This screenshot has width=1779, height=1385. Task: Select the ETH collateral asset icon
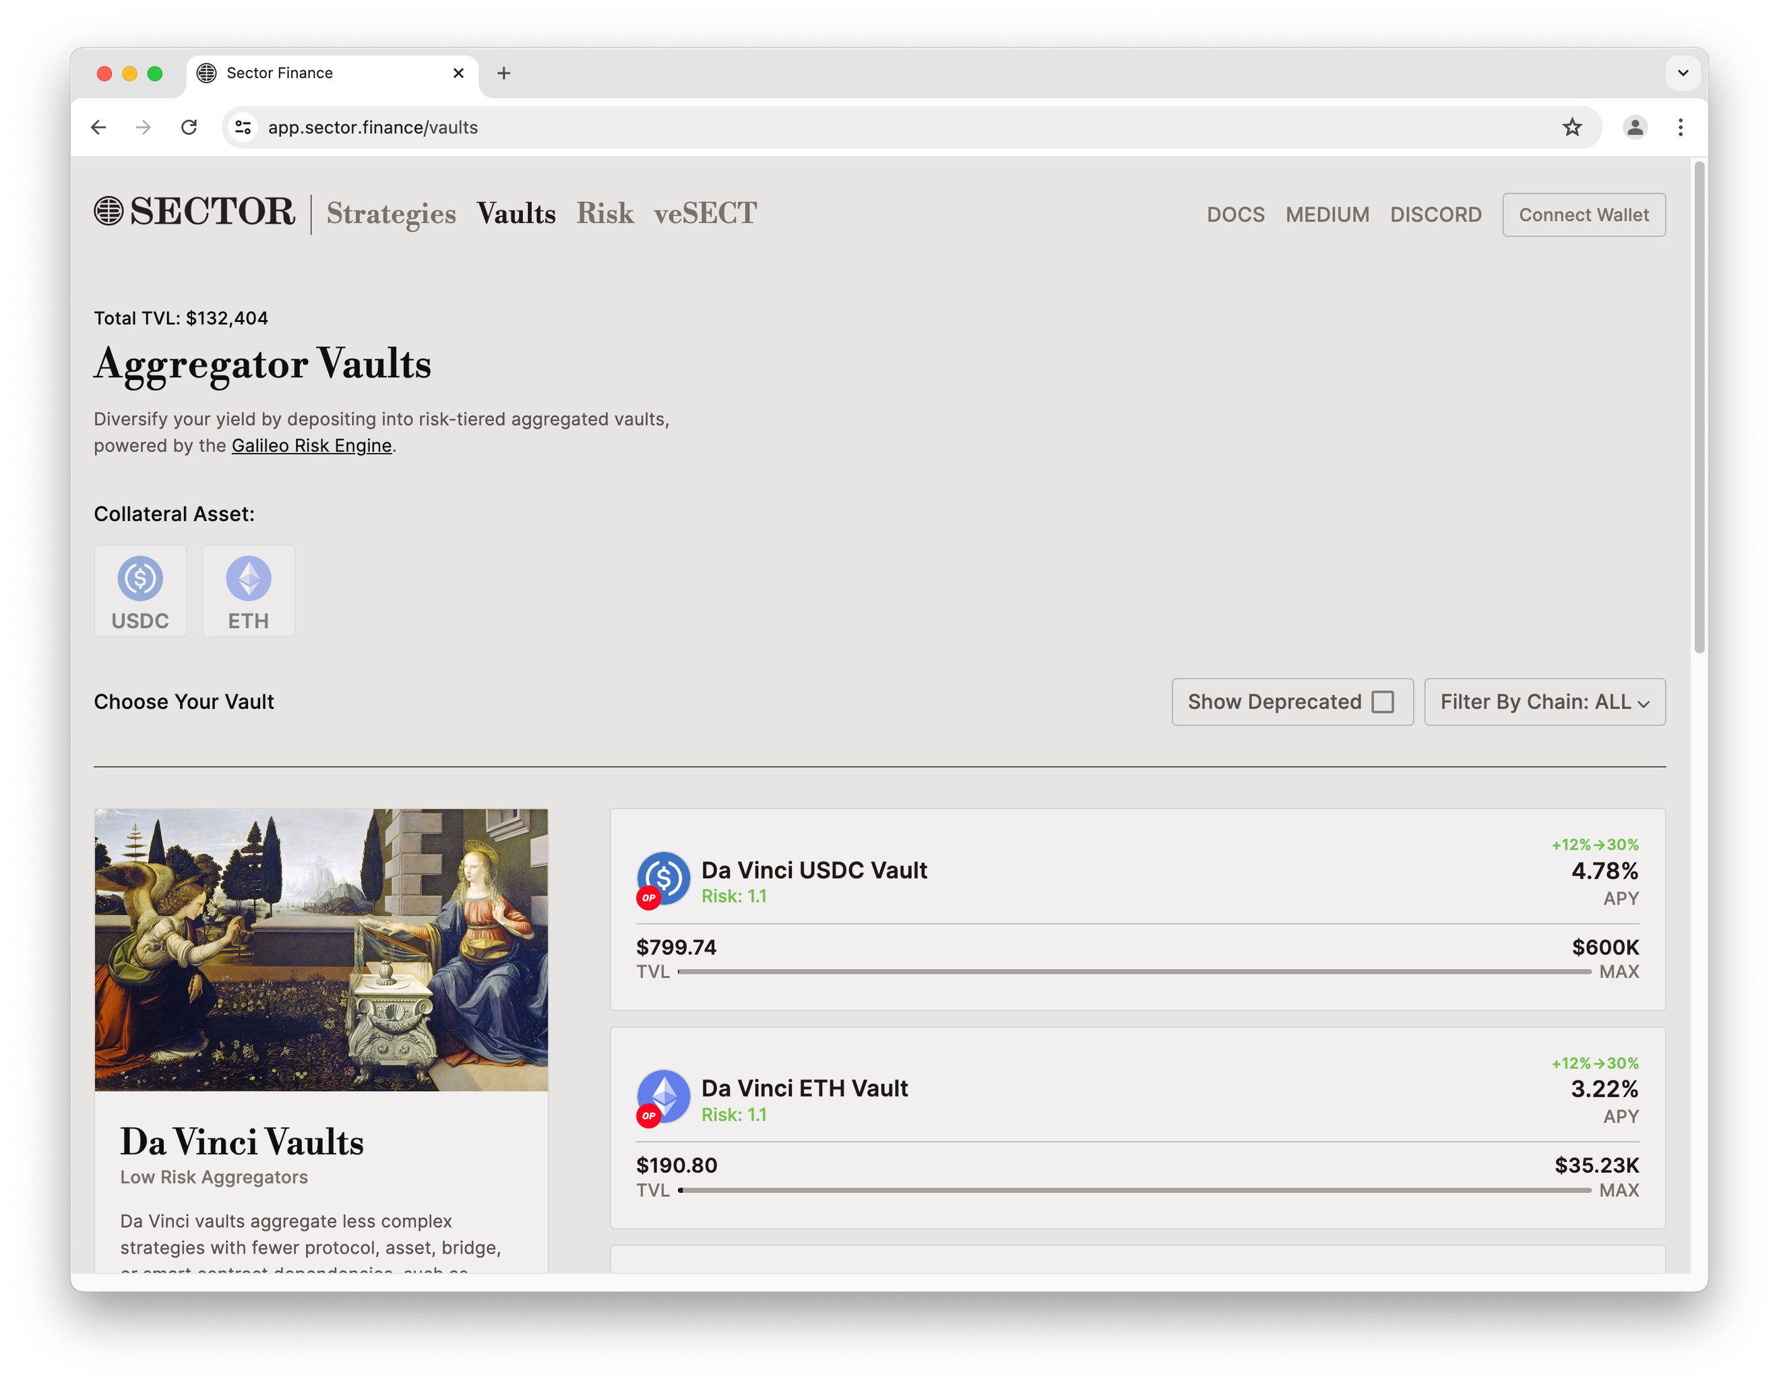pyautogui.click(x=249, y=578)
